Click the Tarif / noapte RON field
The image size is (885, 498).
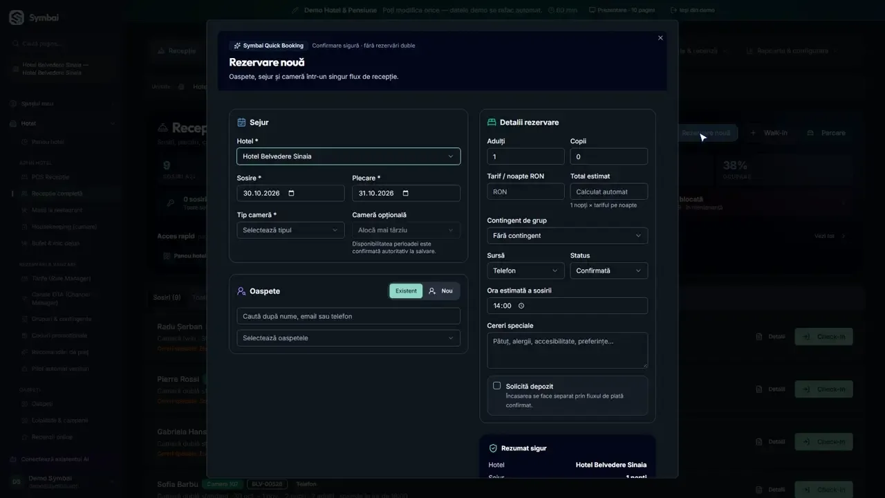(525, 192)
